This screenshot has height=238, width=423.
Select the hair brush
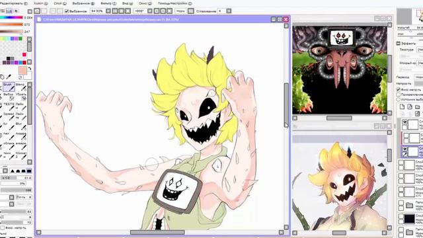[9, 136]
